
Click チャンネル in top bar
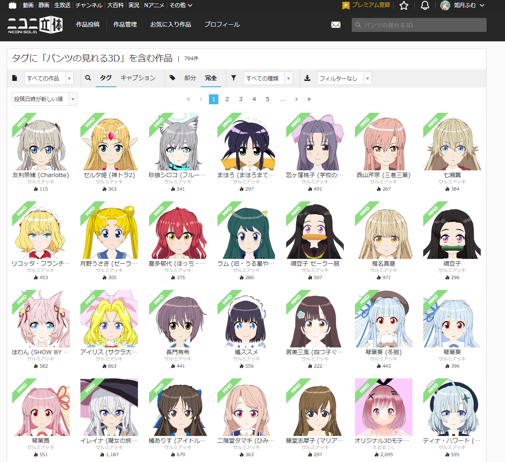pyautogui.click(x=89, y=5)
